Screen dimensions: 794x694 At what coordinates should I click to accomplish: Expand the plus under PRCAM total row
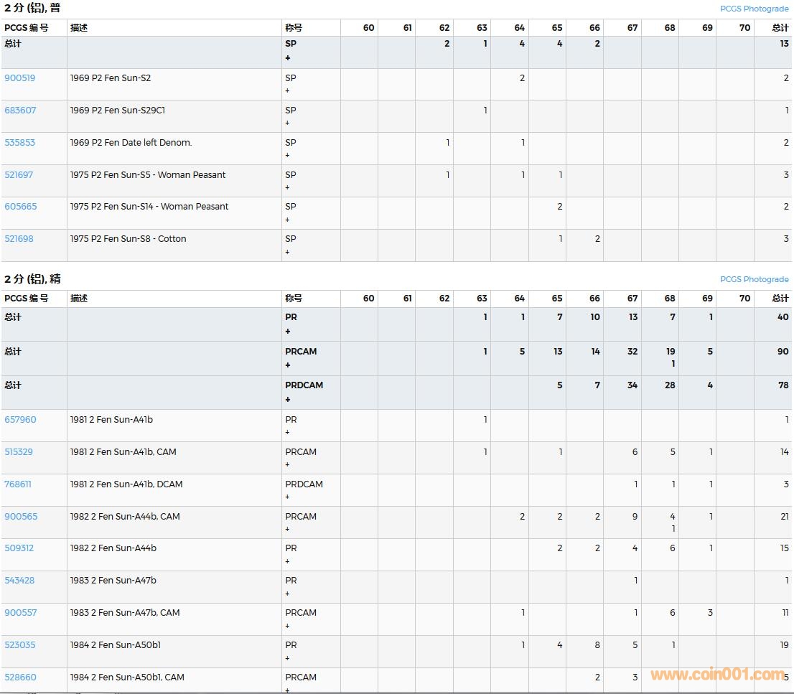point(288,365)
